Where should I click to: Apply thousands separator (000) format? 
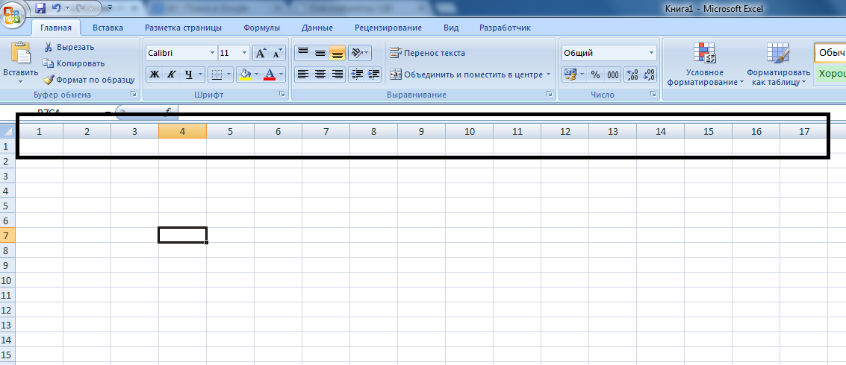613,74
